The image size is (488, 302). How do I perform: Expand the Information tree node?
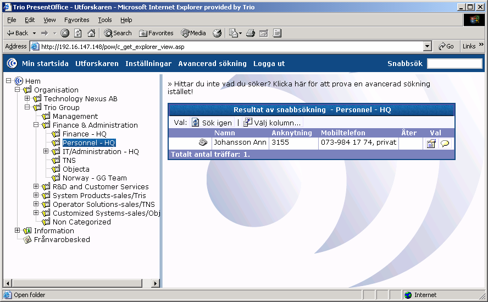pos(18,230)
